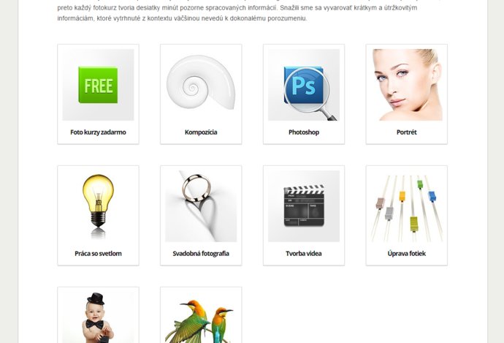Image resolution: width=504 pixels, height=343 pixels.
Task: Open the Photoshop text link
Action: 304,132
